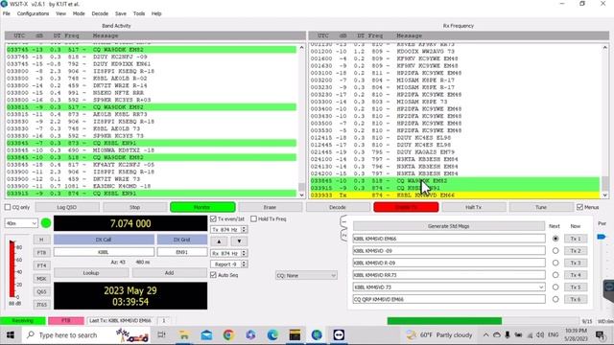Switch to FT4 mode button
Viewport: 614px width, 345px height.
(41, 265)
